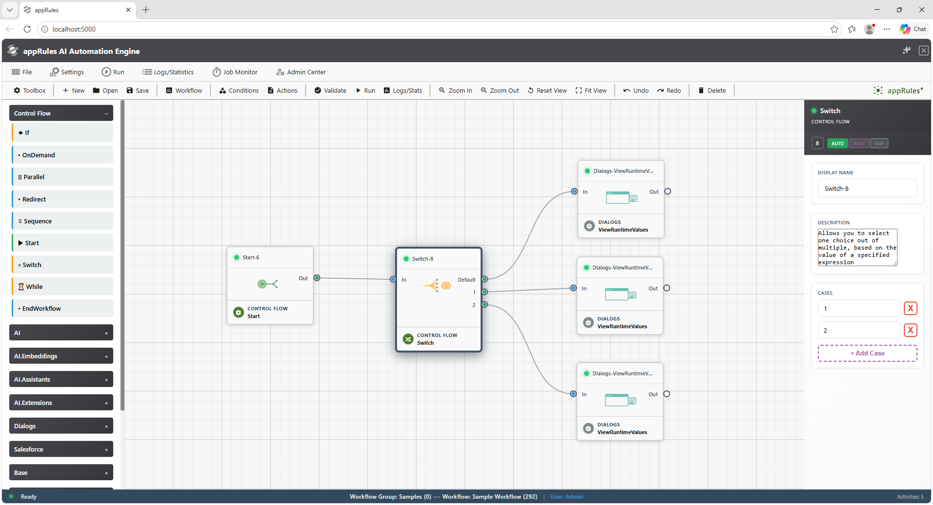Set Switch node mode to AUTO
Image resolution: width=933 pixels, height=505 pixels.
click(x=837, y=143)
